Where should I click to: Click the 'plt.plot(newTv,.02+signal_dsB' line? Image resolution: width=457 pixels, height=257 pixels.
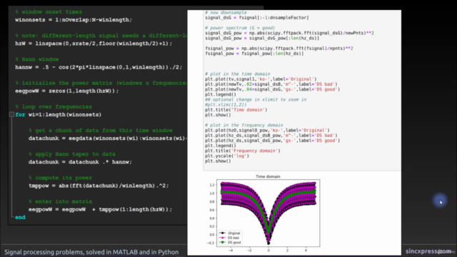pos(271,84)
